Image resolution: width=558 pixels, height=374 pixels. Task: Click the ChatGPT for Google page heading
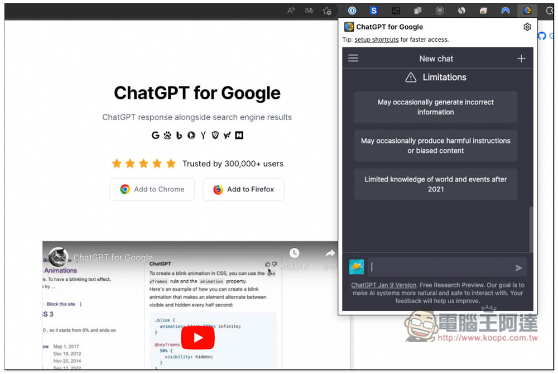tap(197, 93)
